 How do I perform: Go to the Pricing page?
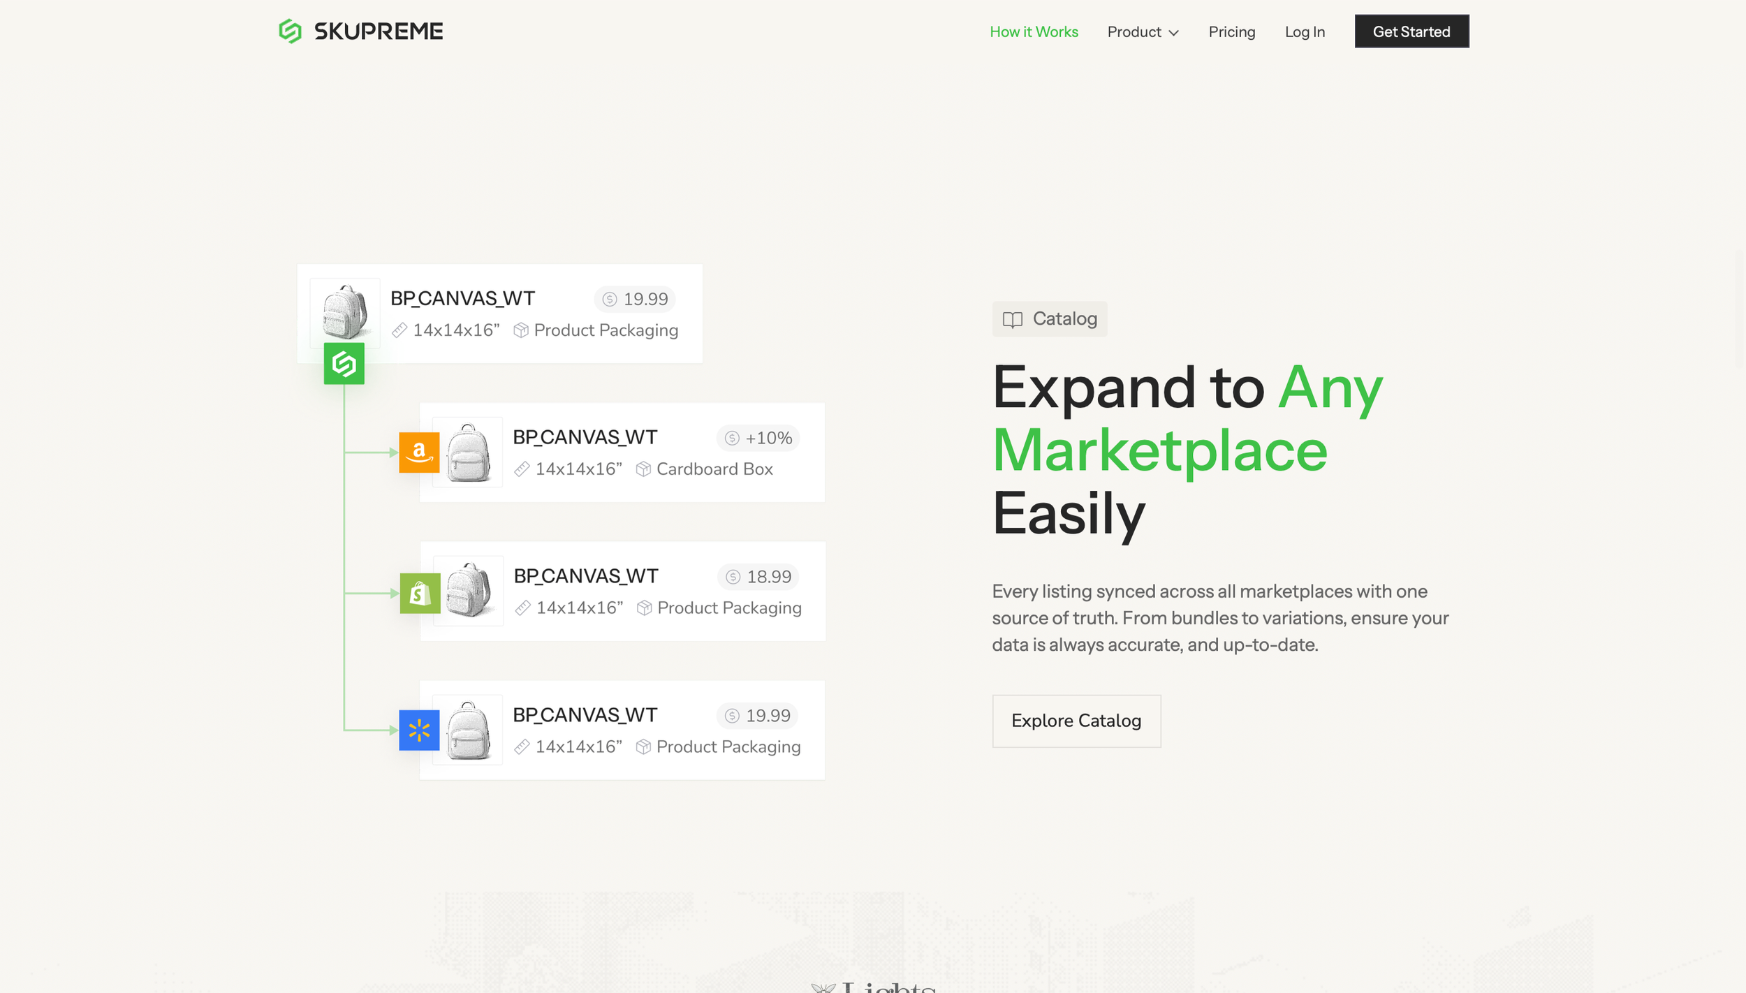tap(1231, 32)
